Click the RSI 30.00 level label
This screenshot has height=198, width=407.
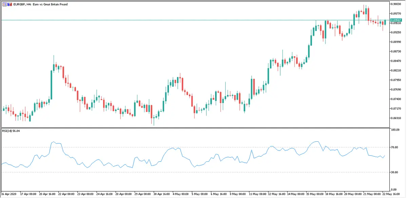click(x=394, y=172)
